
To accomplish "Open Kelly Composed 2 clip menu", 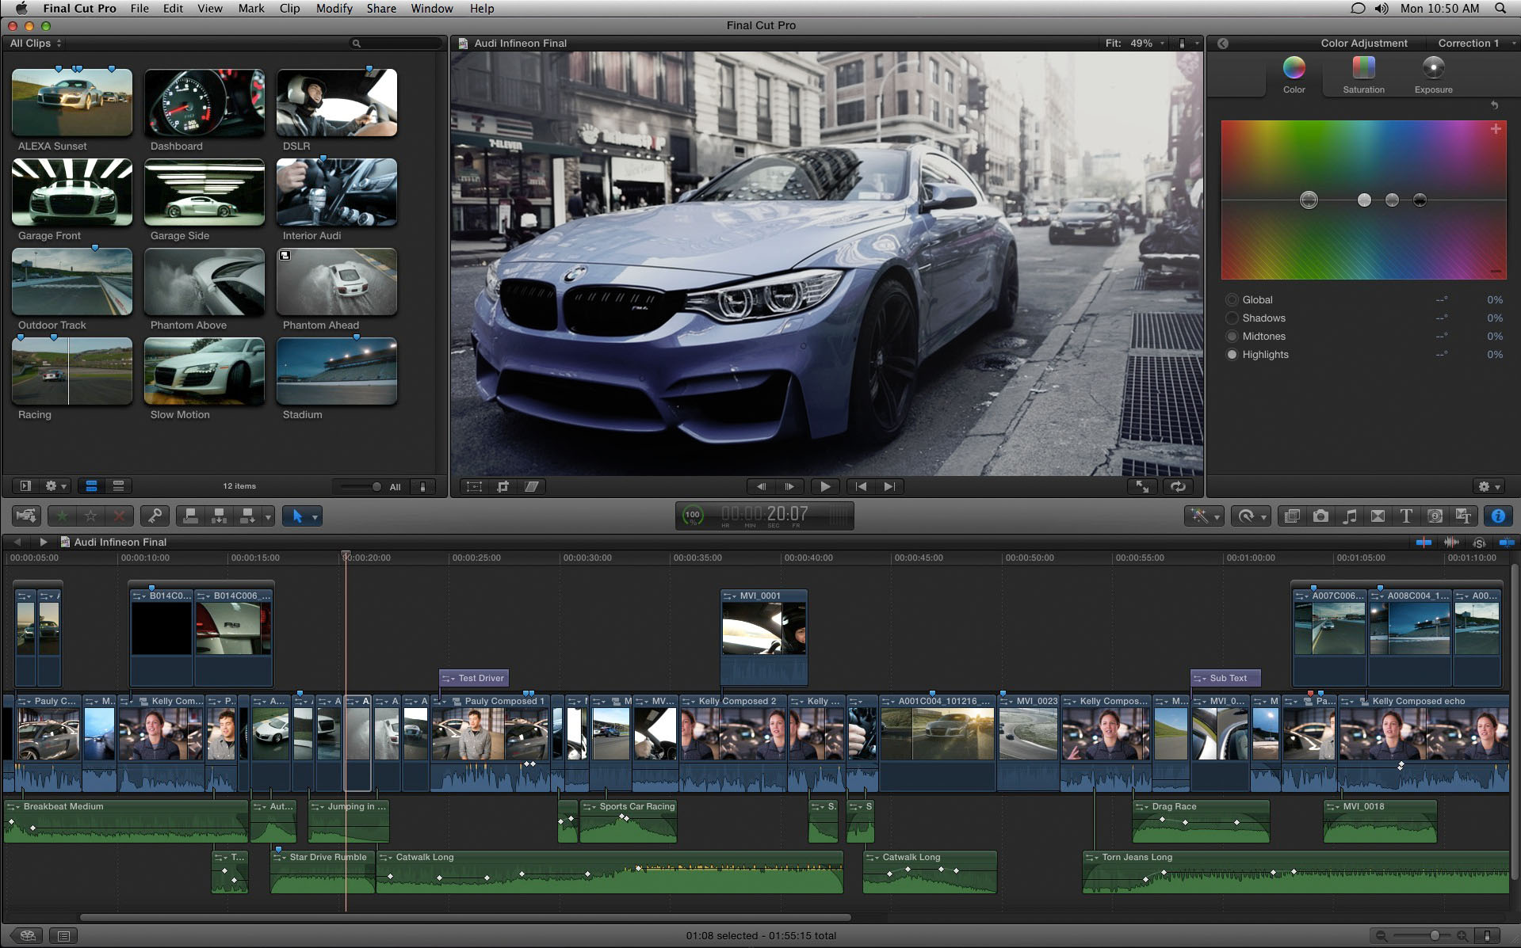I will point(690,702).
